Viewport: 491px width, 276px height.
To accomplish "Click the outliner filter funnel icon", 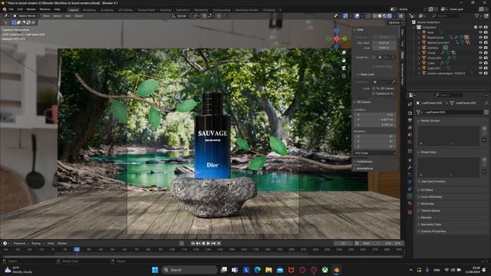I will click(x=477, y=15).
